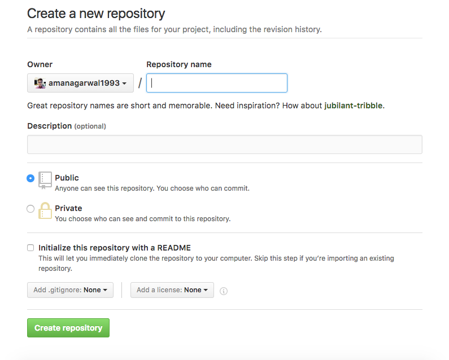Image resolution: width=449 pixels, height=360 pixels.
Task: Select the Private radio button
Action: point(30,209)
